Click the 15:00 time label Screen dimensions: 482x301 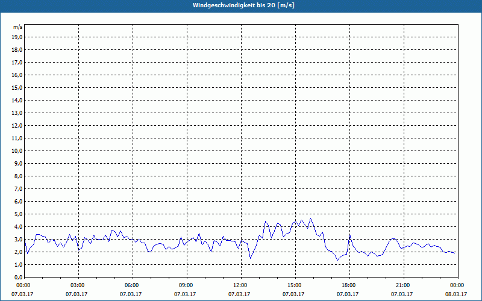(x=295, y=285)
